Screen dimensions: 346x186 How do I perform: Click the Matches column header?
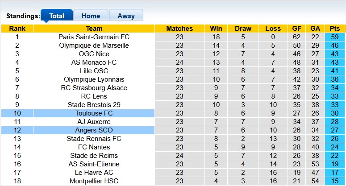(x=179, y=29)
